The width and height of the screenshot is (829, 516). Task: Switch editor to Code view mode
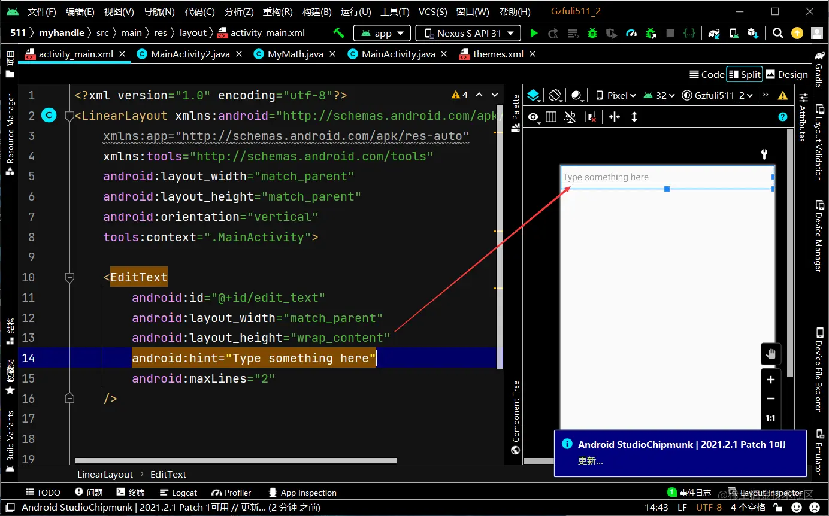click(707, 74)
